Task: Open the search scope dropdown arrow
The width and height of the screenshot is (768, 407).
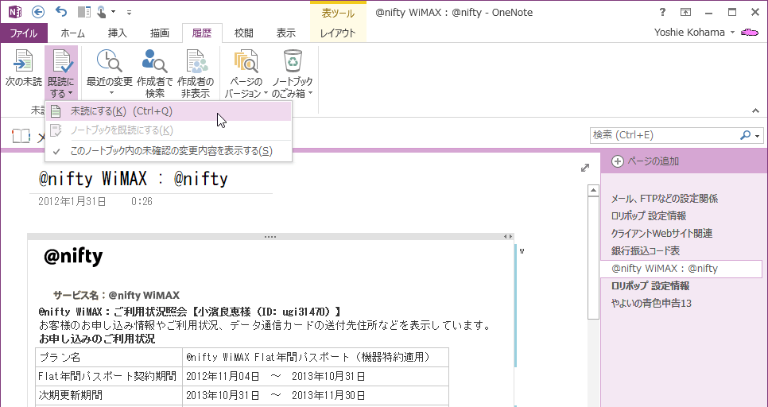Action: click(x=757, y=136)
